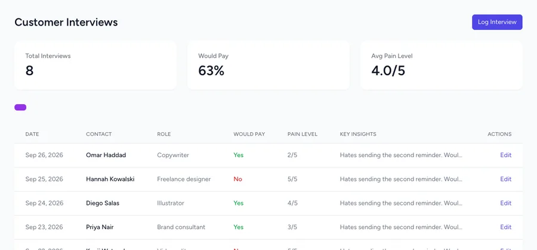Open Priya Nair's key insights text

click(401, 227)
